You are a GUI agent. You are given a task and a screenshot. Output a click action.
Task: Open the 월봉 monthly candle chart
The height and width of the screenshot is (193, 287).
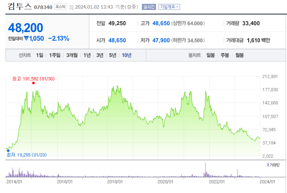(239, 55)
